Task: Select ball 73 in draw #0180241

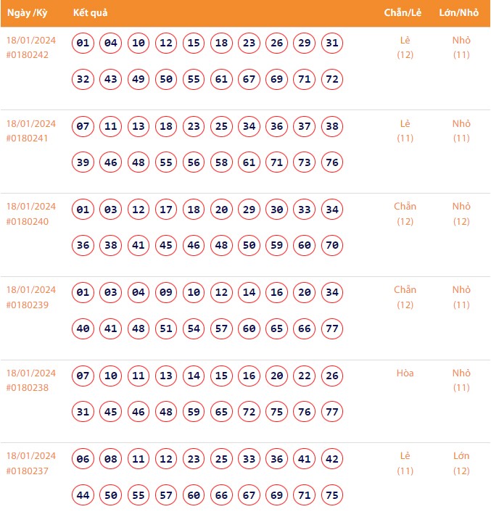Action: [x=305, y=162]
